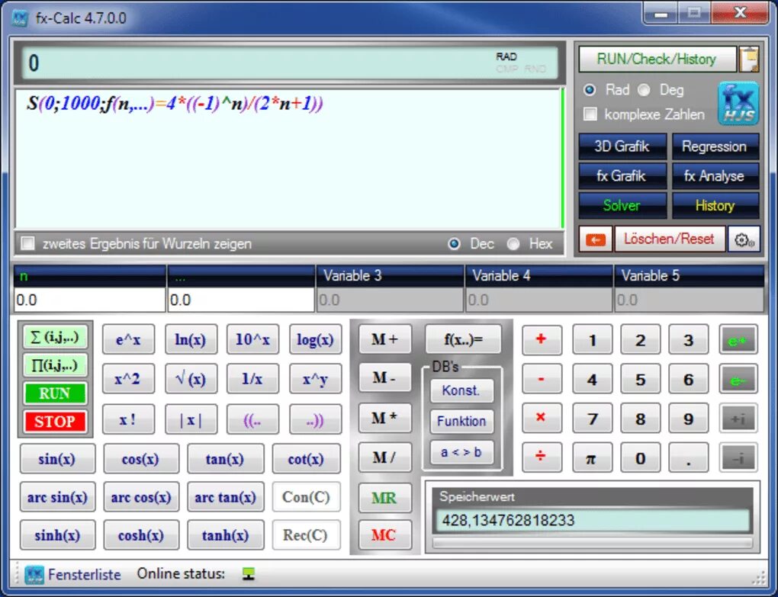Image resolution: width=778 pixels, height=597 pixels.
Task: Click the x^y power button
Action: click(x=315, y=379)
